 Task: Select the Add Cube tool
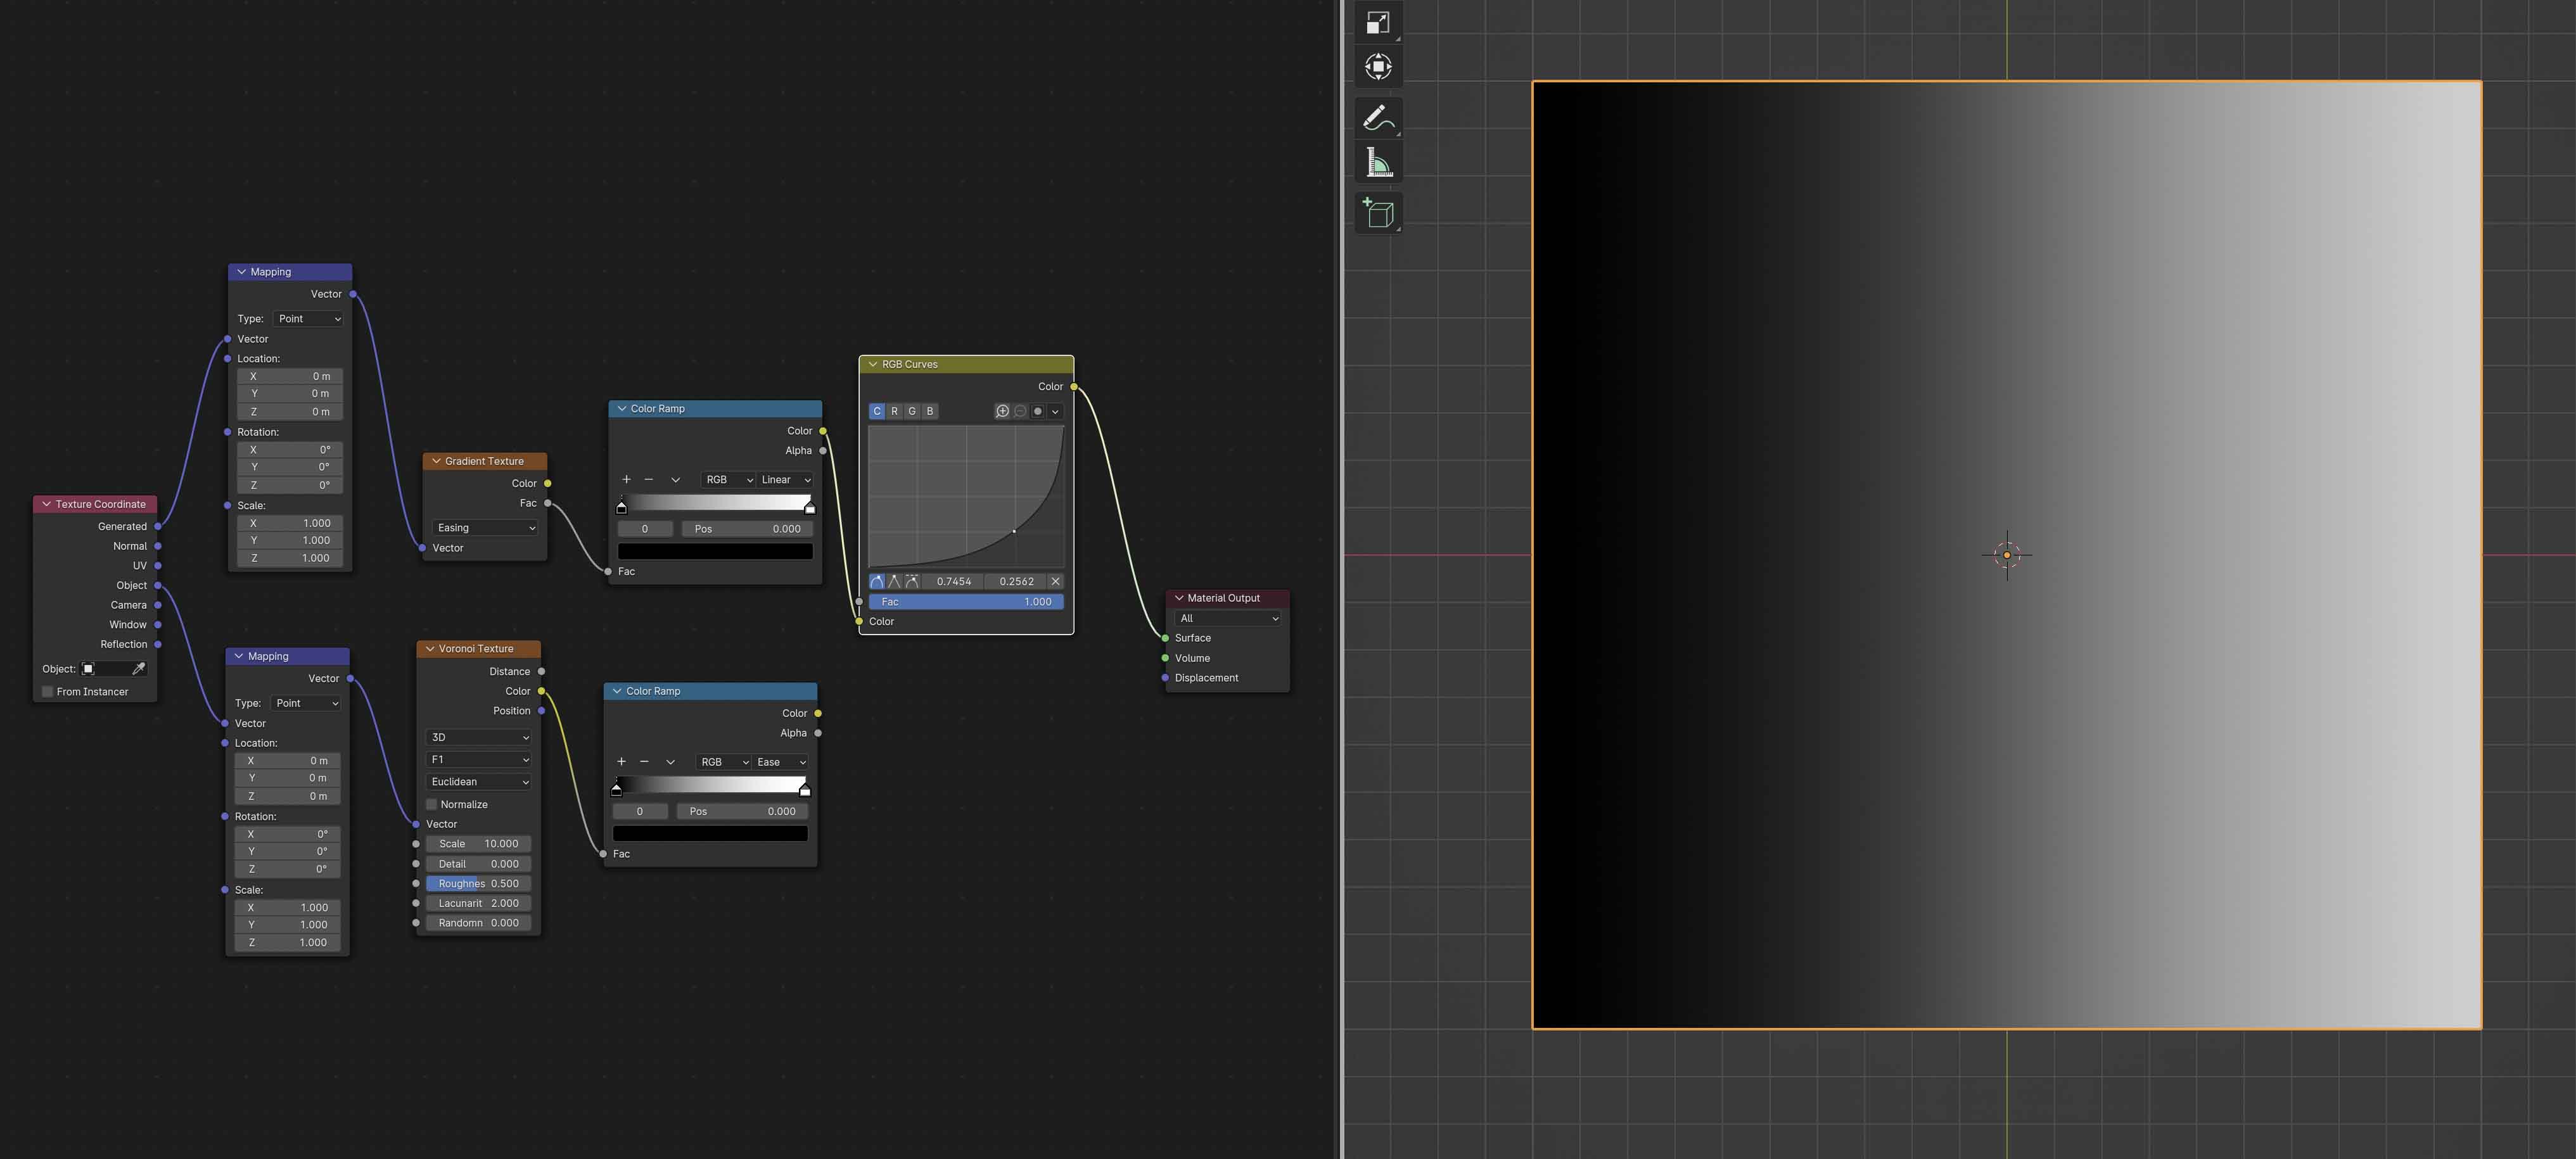(1378, 213)
